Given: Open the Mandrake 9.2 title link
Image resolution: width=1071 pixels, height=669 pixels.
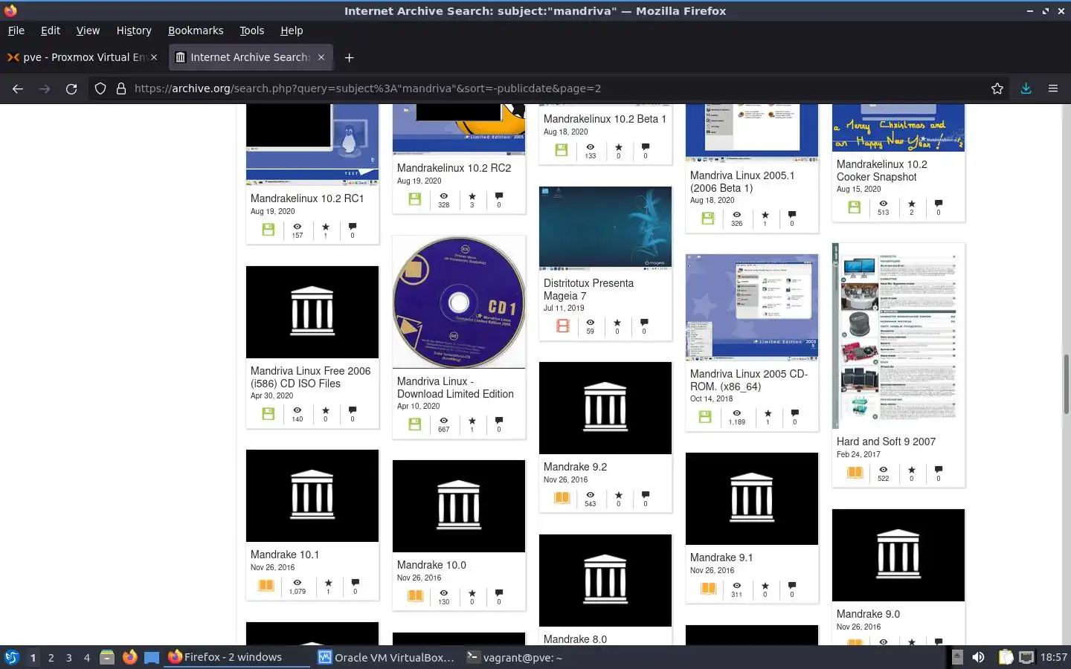Looking at the screenshot, I should 575,467.
